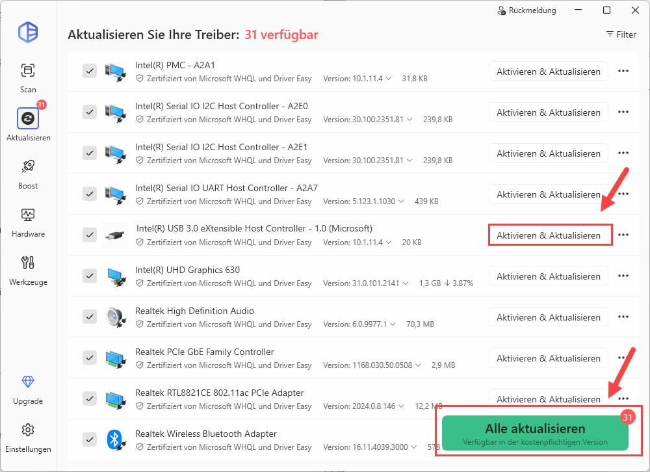Open Einstellungen gear settings
This screenshot has height=472, width=650.
point(28,438)
